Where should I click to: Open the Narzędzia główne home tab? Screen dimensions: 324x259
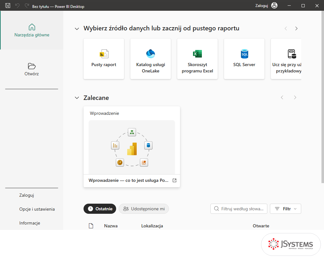tap(32, 30)
